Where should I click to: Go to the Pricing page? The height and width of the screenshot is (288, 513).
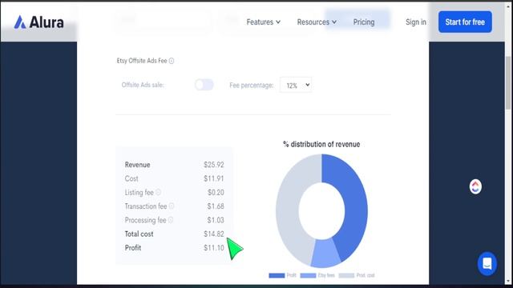point(363,22)
